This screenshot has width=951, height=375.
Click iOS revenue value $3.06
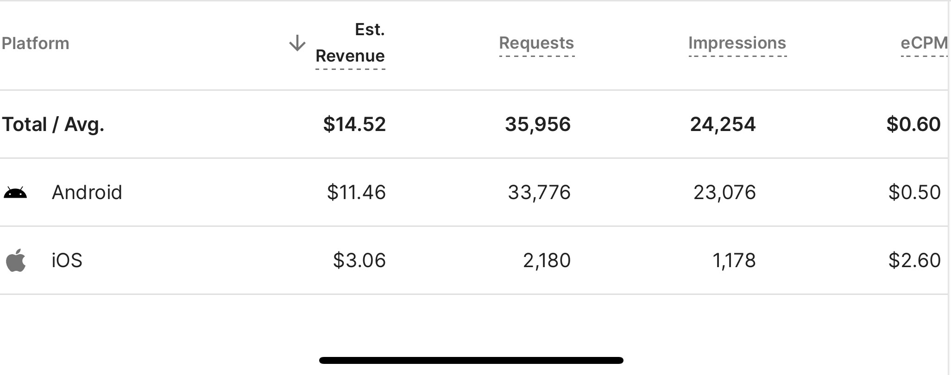point(359,260)
